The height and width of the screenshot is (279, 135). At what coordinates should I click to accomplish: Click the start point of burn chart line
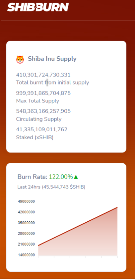click(x=38, y=246)
